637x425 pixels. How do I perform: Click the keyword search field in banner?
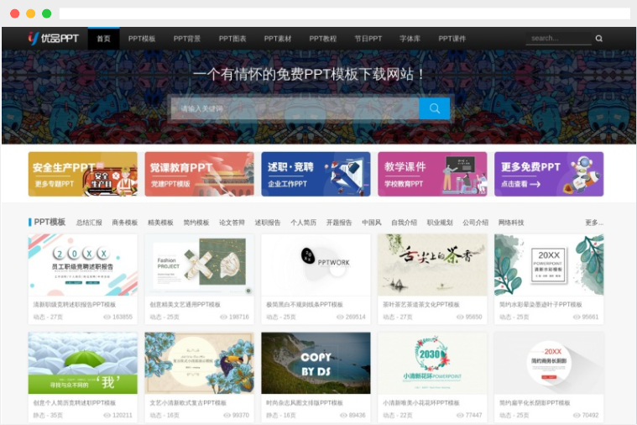pyautogui.click(x=294, y=108)
